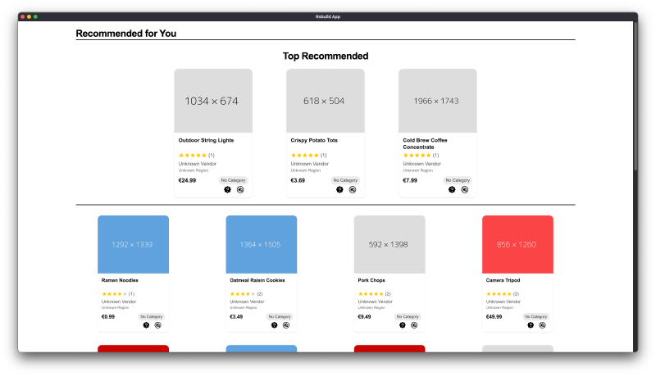
Task: Click question-mark badge icon on Cold Brew Coffee Concentrate
Action: pyautogui.click(x=452, y=190)
